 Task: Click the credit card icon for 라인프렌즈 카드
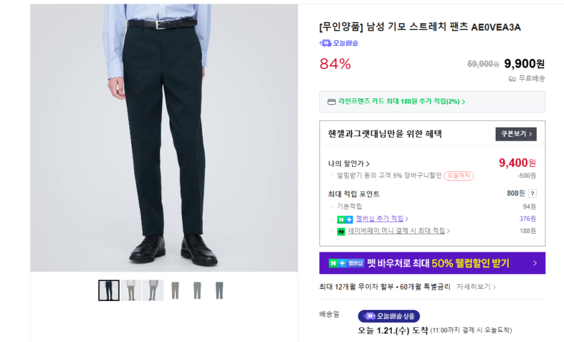click(x=331, y=102)
